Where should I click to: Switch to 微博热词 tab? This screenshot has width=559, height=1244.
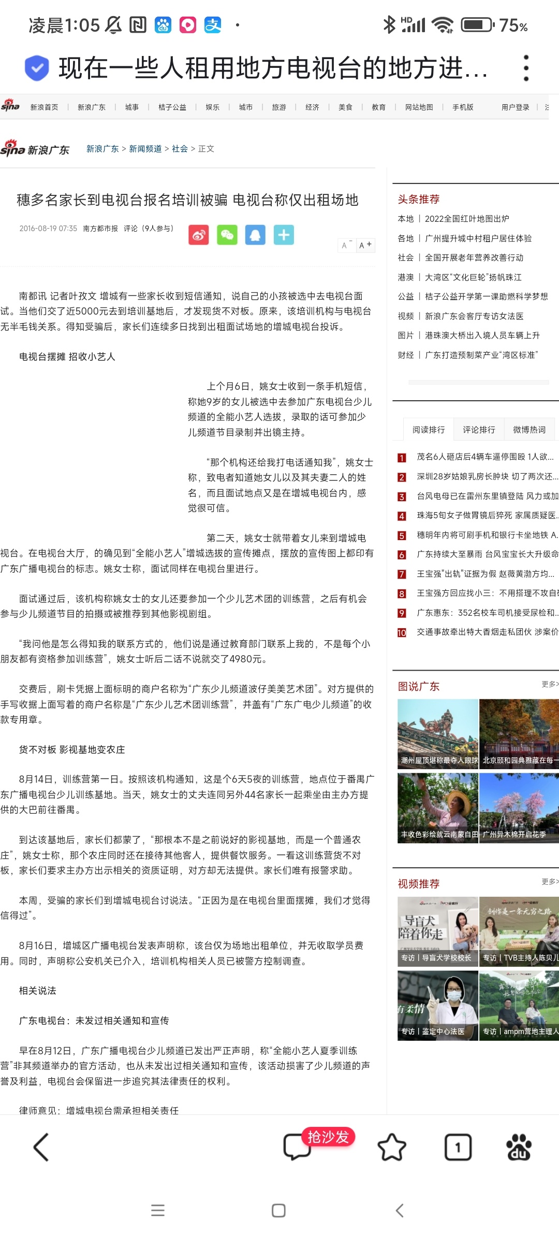pos(529,430)
